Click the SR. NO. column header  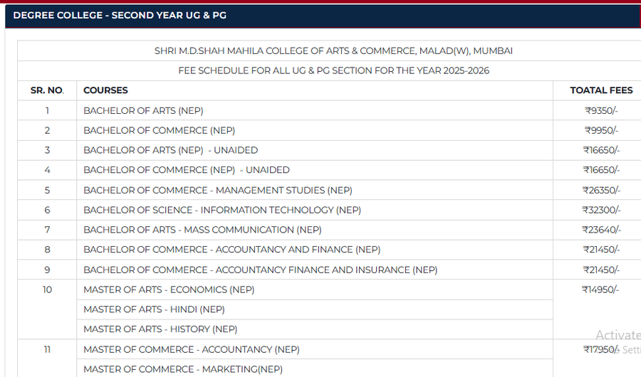[x=47, y=90]
